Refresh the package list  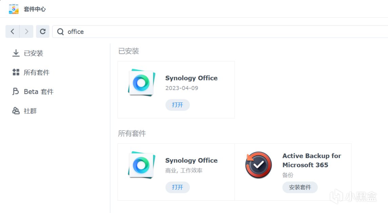[x=43, y=32]
